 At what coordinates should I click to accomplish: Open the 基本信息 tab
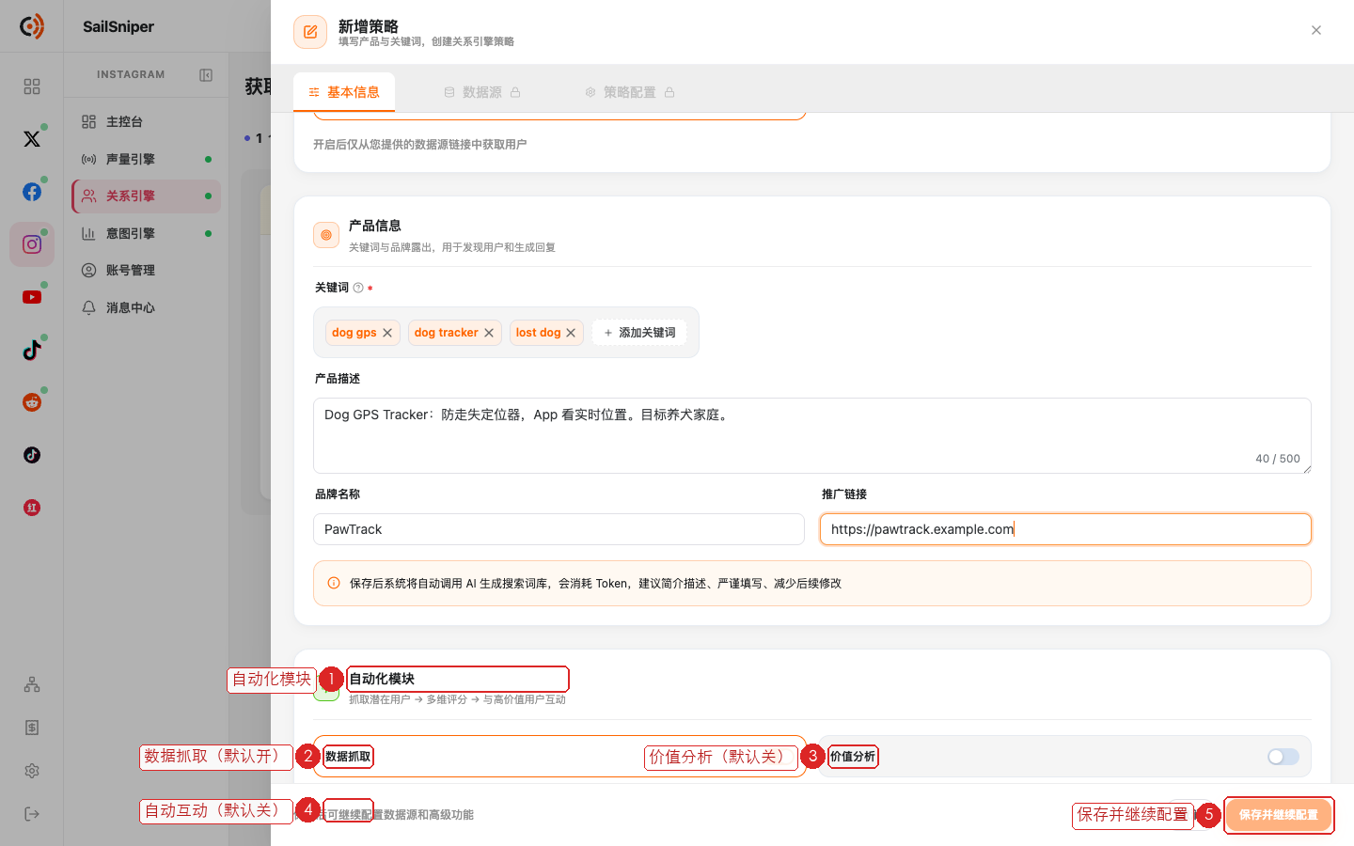click(x=344, y=92)
